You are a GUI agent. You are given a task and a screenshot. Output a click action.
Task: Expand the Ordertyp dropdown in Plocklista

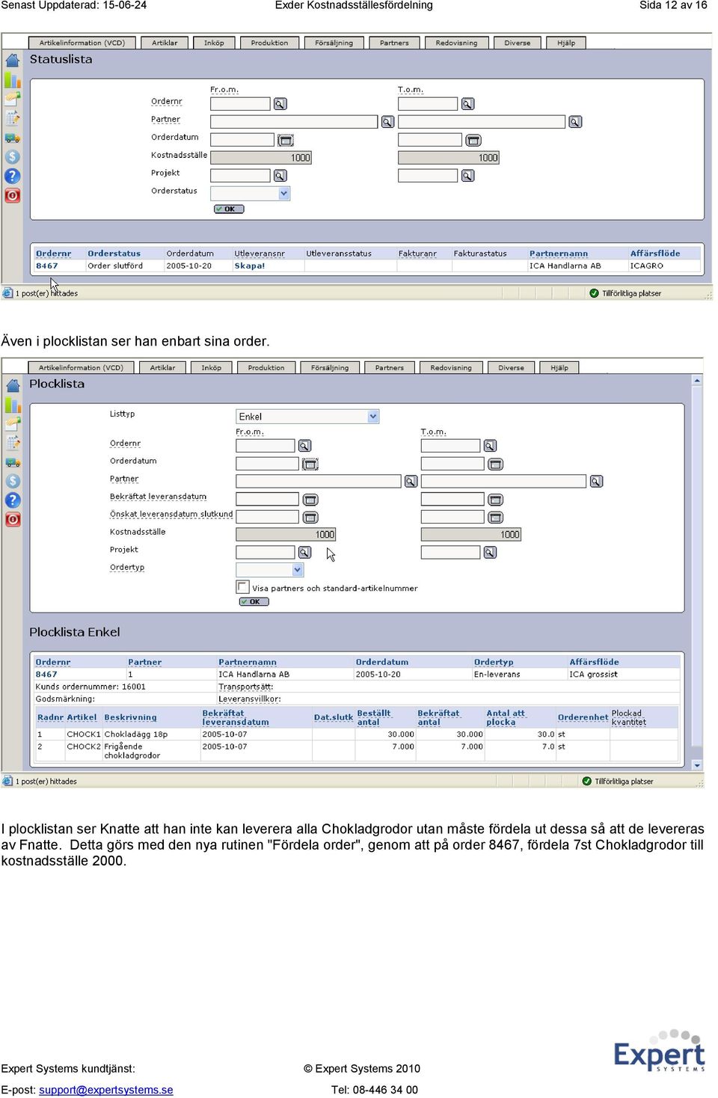tap(298, 570)
